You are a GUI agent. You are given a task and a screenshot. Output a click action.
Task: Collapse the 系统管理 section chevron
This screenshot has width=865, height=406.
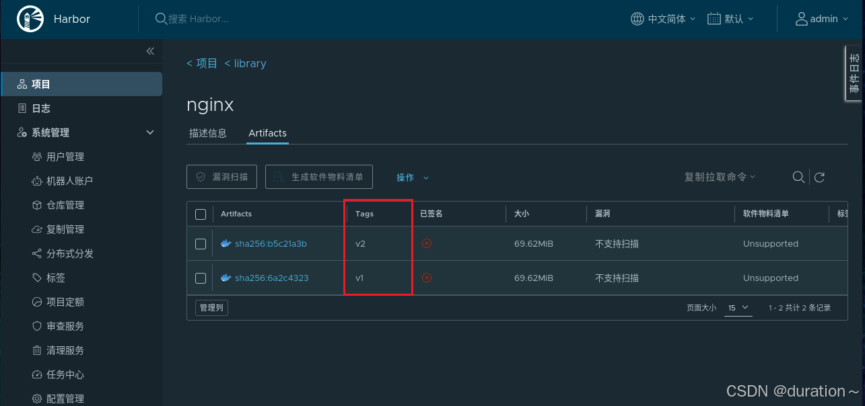(x=150, y=132)
